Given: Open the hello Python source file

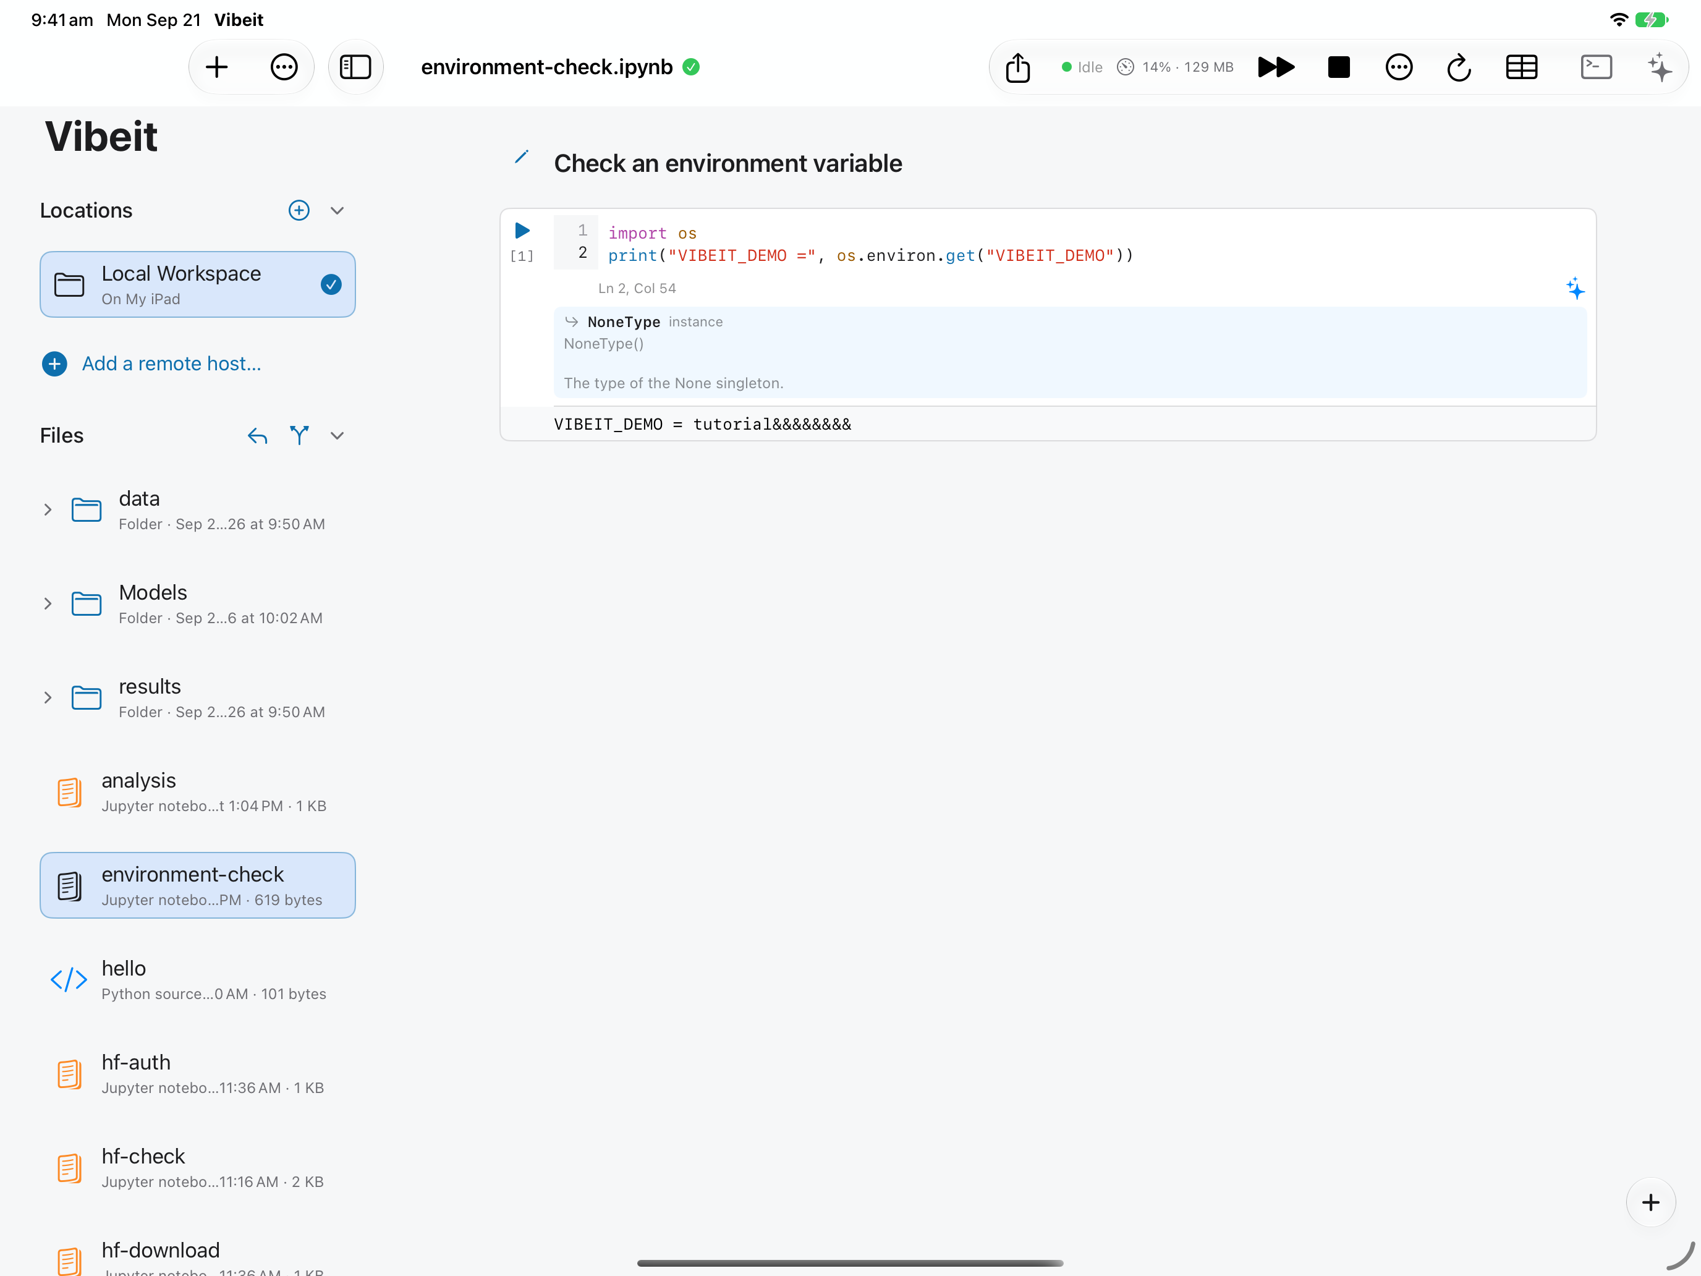Looking at the screenshot, I should pyautogui.click(x=198, y=979).
